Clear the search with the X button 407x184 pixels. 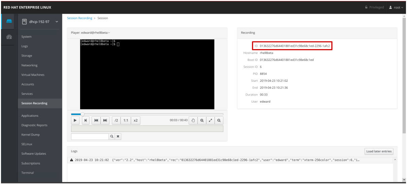(x=118, y=137)
